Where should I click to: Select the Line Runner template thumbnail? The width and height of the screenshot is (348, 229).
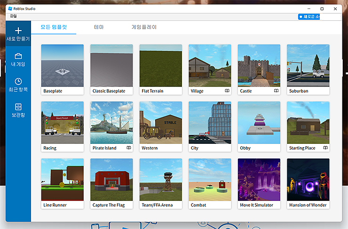point(63,180)
